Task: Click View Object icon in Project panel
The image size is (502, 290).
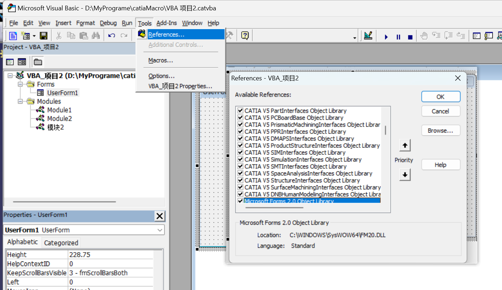Action: (22, 62)
